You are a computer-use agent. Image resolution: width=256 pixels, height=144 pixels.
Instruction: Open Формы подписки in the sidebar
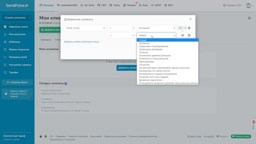point(19,50)
